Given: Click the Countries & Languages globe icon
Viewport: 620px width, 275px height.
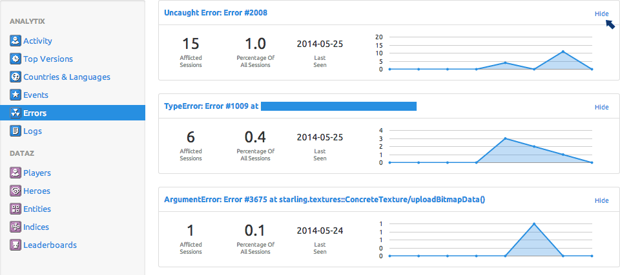Looking at the screenshot, I should (15, 77).
